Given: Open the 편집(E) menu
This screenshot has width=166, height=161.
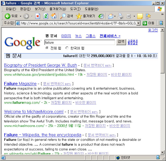Looking at the screenshot, I should click(25, 9).
